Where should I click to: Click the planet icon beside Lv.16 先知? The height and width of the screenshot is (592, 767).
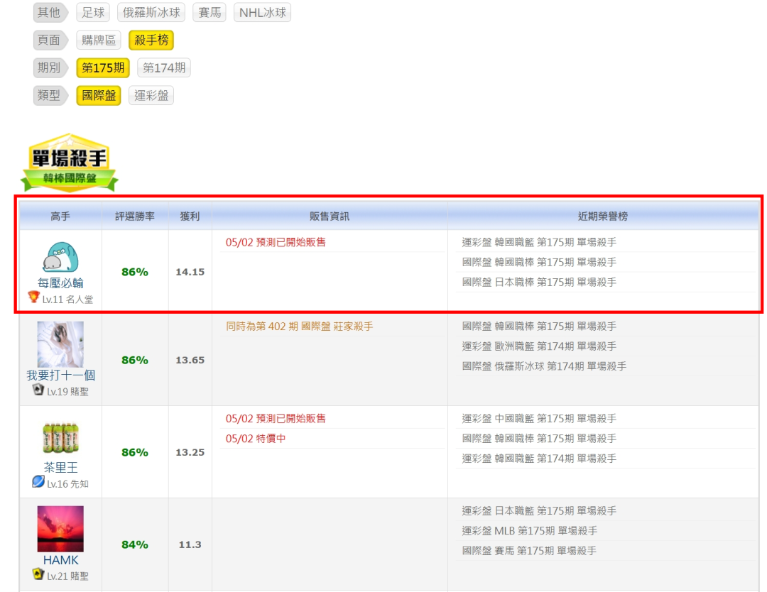[38, 481]
